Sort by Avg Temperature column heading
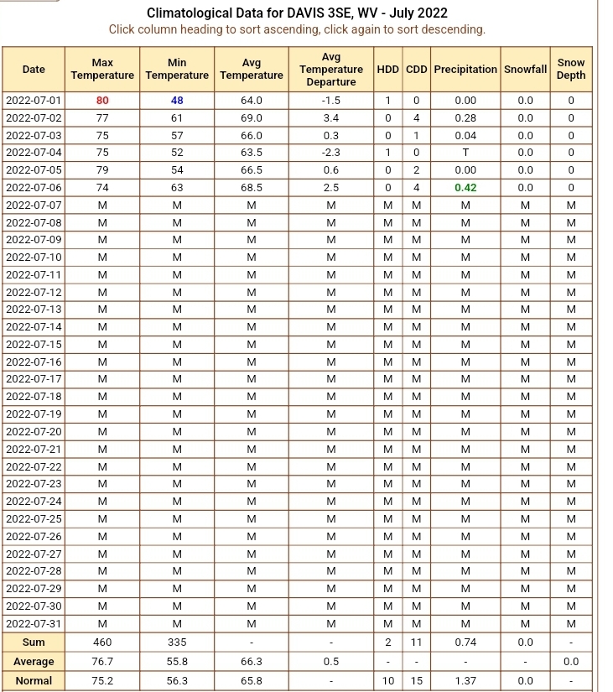 [252, 70]
